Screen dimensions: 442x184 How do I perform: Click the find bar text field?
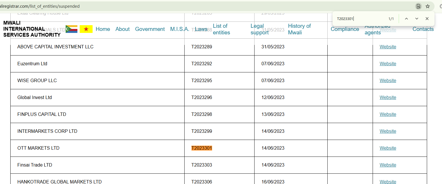[360, 19]
